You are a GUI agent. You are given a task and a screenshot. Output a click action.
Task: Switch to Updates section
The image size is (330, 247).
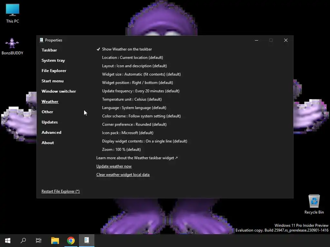[50, 122]
